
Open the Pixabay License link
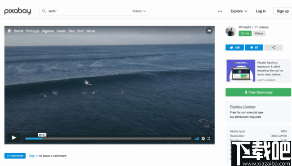click(243, 107)
